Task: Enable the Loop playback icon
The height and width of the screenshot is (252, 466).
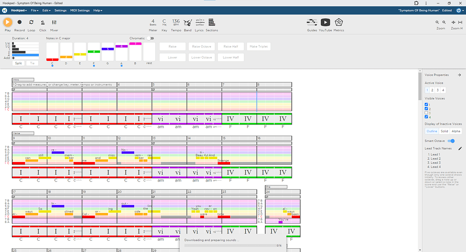Action: [x=31, y=22]
